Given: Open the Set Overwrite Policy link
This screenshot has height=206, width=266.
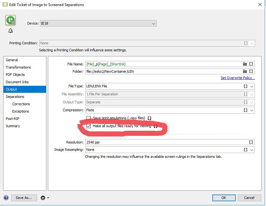Looking at the screenshot, I should (x=238, y=78).
